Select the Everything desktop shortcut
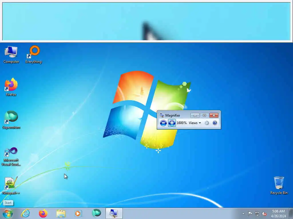Viewport: 293px width, 219px height. 33,54
